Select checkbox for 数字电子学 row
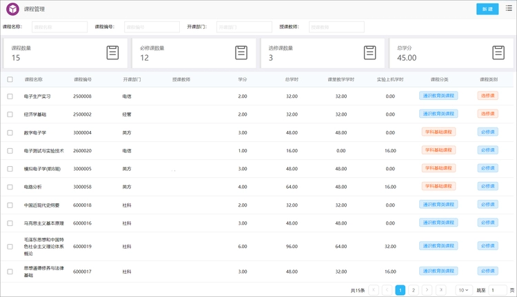 coord(10,132)
